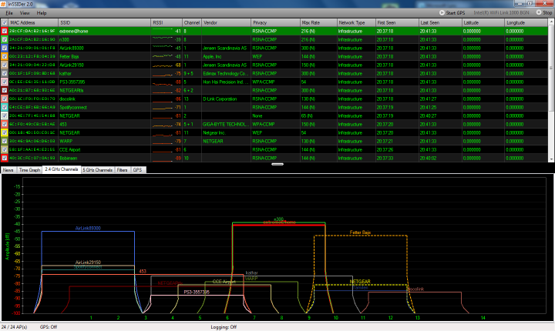Uncheck the kathar network checkbox
The width and height of the screenshot is (555, 331).
click(5, 74)
